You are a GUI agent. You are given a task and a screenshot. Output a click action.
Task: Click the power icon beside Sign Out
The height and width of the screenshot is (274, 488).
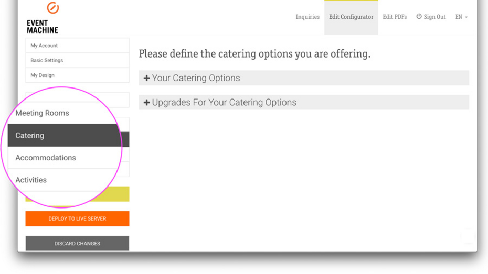pyautogui.click(x=419, y=17)
